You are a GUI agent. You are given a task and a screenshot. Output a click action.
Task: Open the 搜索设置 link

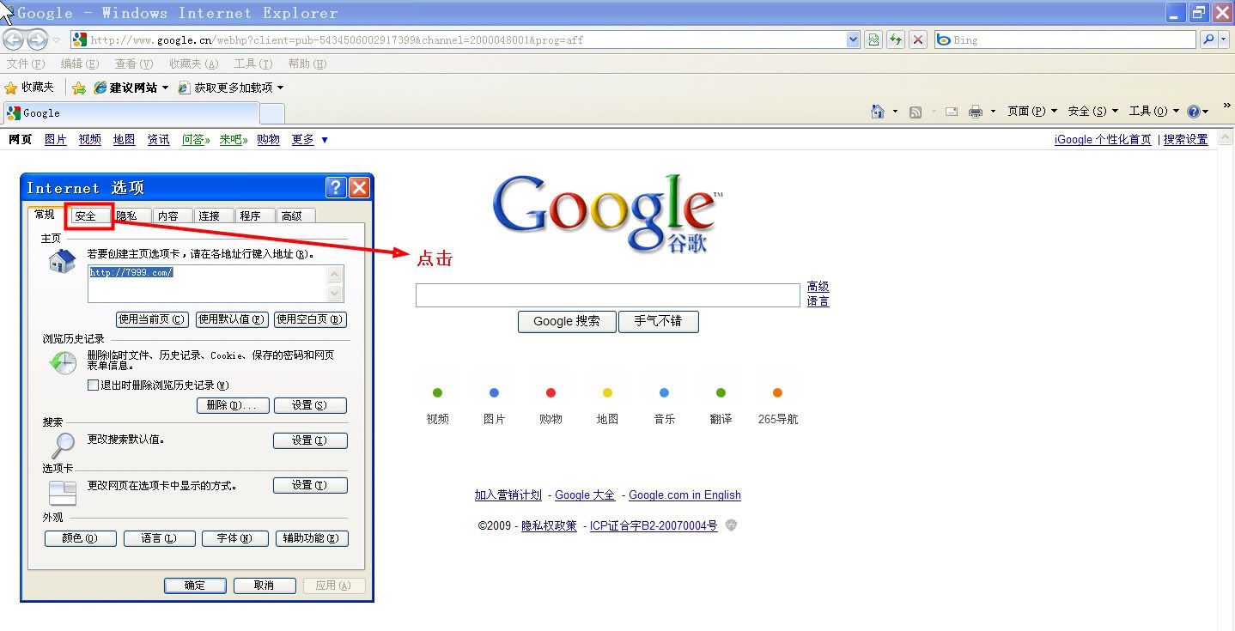tap(1185, 139)
